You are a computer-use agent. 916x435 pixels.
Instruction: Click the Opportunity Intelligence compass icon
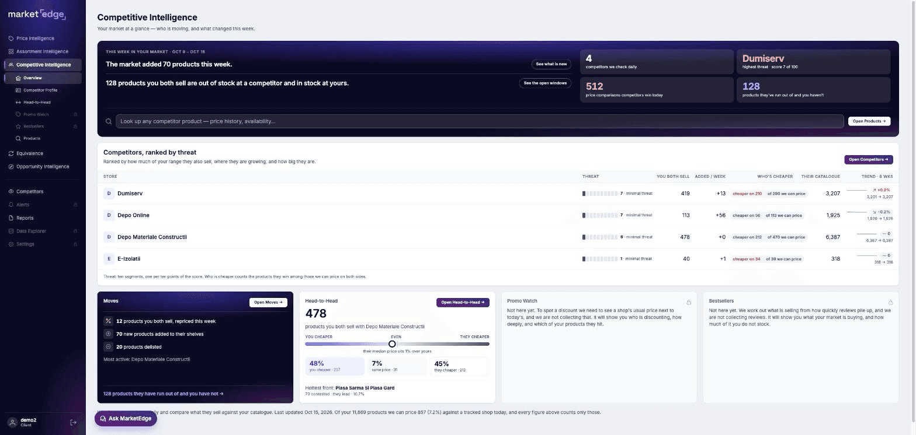click(11, 167)
